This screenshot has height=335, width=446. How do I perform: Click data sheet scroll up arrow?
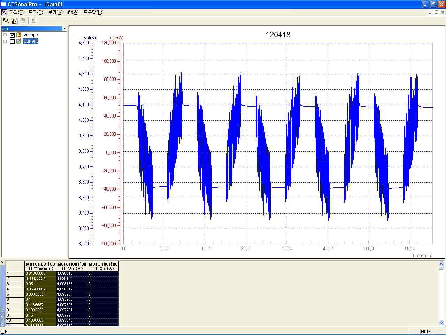pos(441,264)
